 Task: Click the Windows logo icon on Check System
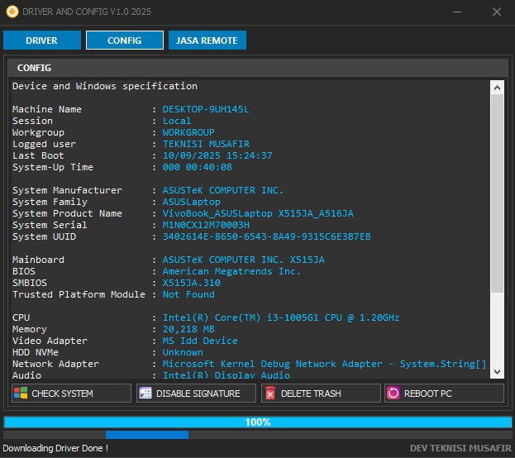tap(21, 393)
